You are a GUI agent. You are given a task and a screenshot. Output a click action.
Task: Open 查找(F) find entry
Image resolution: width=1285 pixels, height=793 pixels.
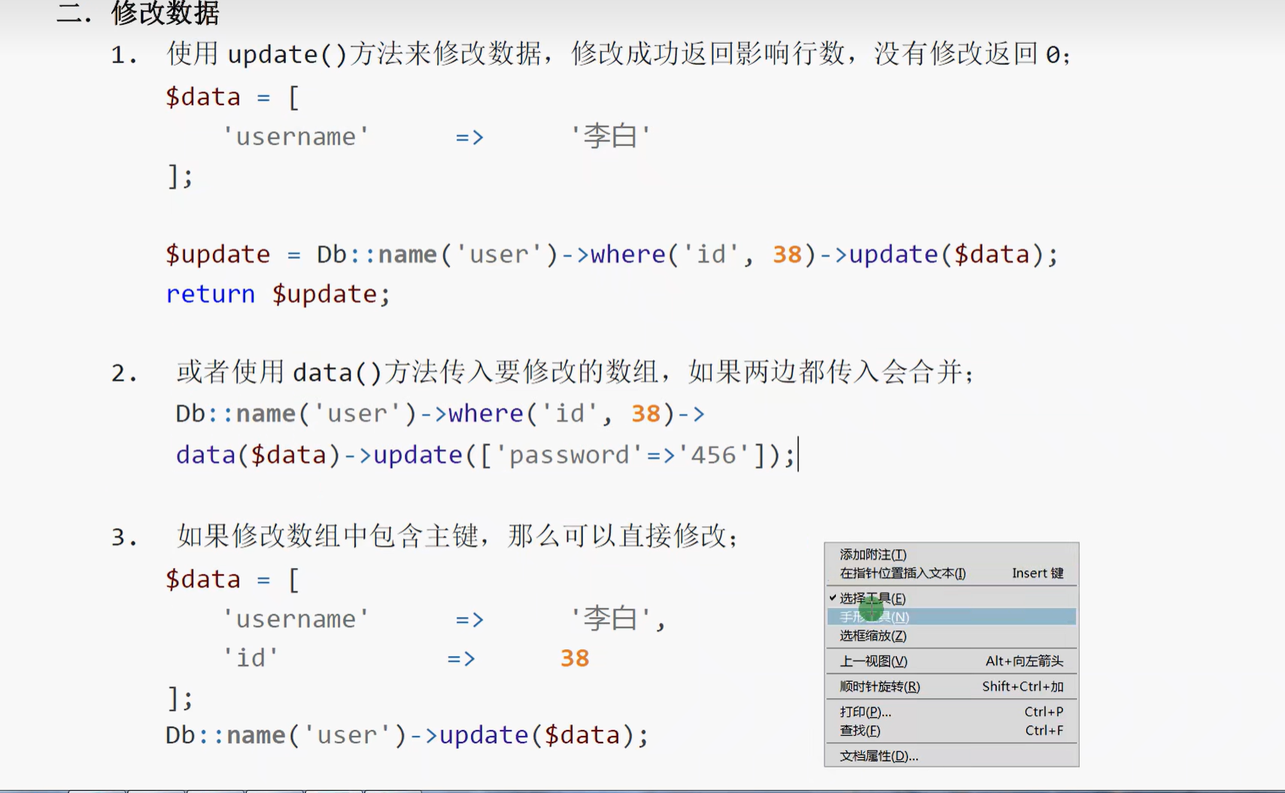(951, 731)
